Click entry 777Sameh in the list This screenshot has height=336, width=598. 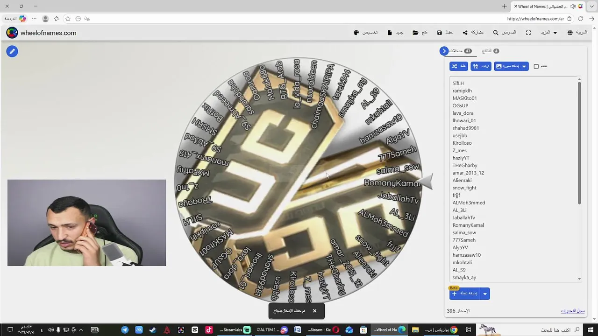[464, 240]
